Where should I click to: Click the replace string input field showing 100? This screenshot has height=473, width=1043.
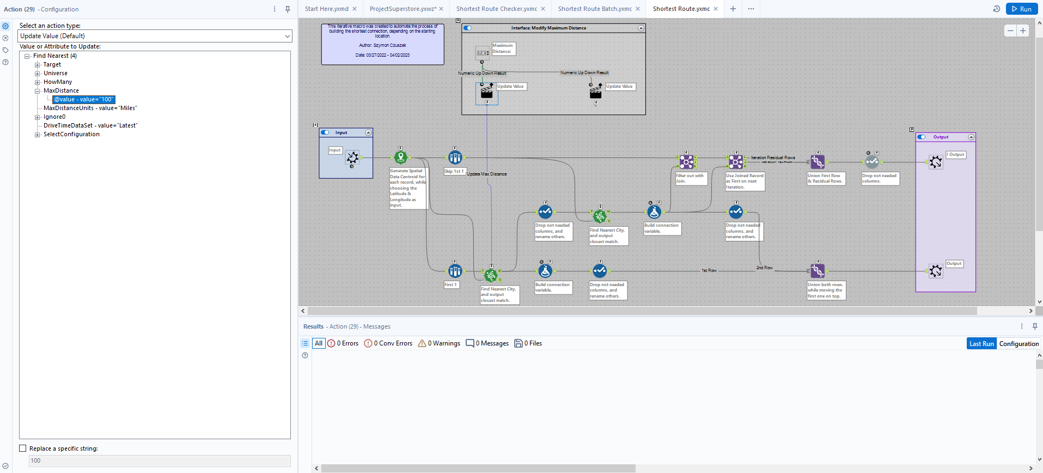click(160, 460)
